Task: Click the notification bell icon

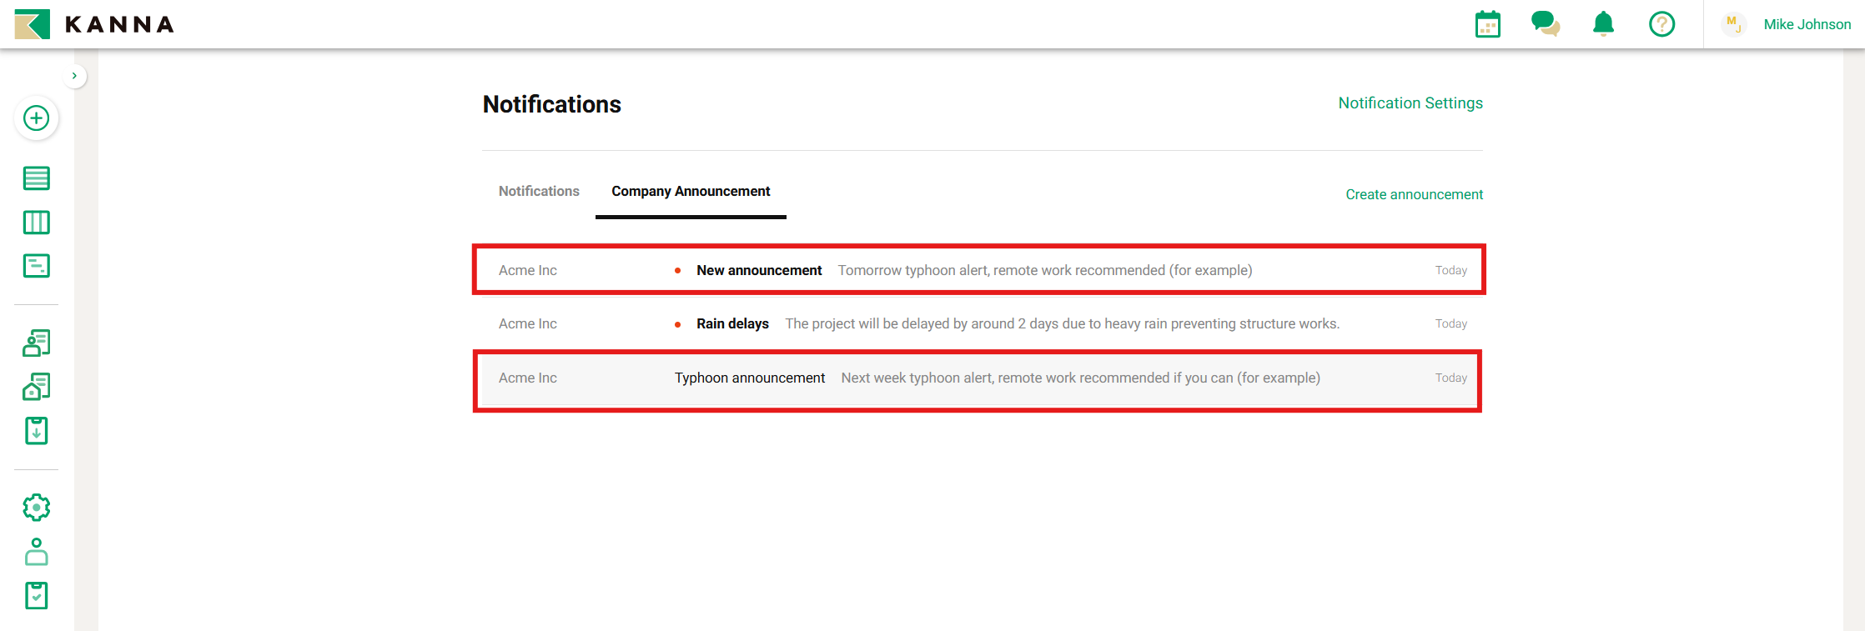Action: [1603, 24]
